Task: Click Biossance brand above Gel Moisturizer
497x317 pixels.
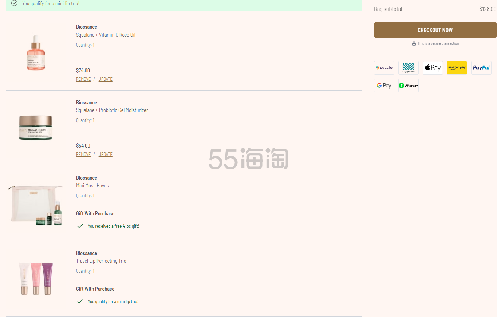Action: pos(87,103)
